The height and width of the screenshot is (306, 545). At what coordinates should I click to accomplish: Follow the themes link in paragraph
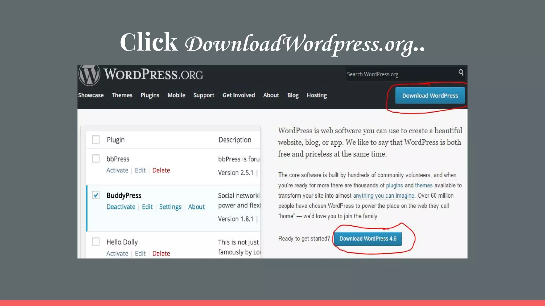click(x=424, y=185)
